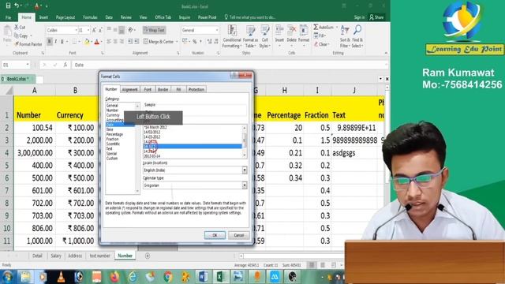The image size is (505, 284).
Task: Click the AutoSum sigma icon
Action: (316, 27)
